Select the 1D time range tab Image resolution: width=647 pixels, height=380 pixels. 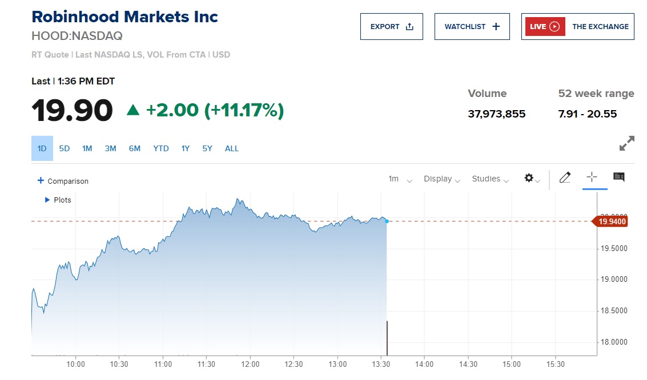point(42,148)
